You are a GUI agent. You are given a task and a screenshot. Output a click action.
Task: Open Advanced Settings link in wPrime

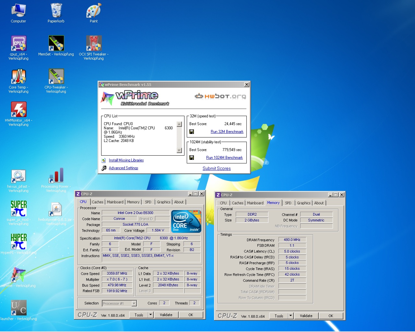(124, 168)
